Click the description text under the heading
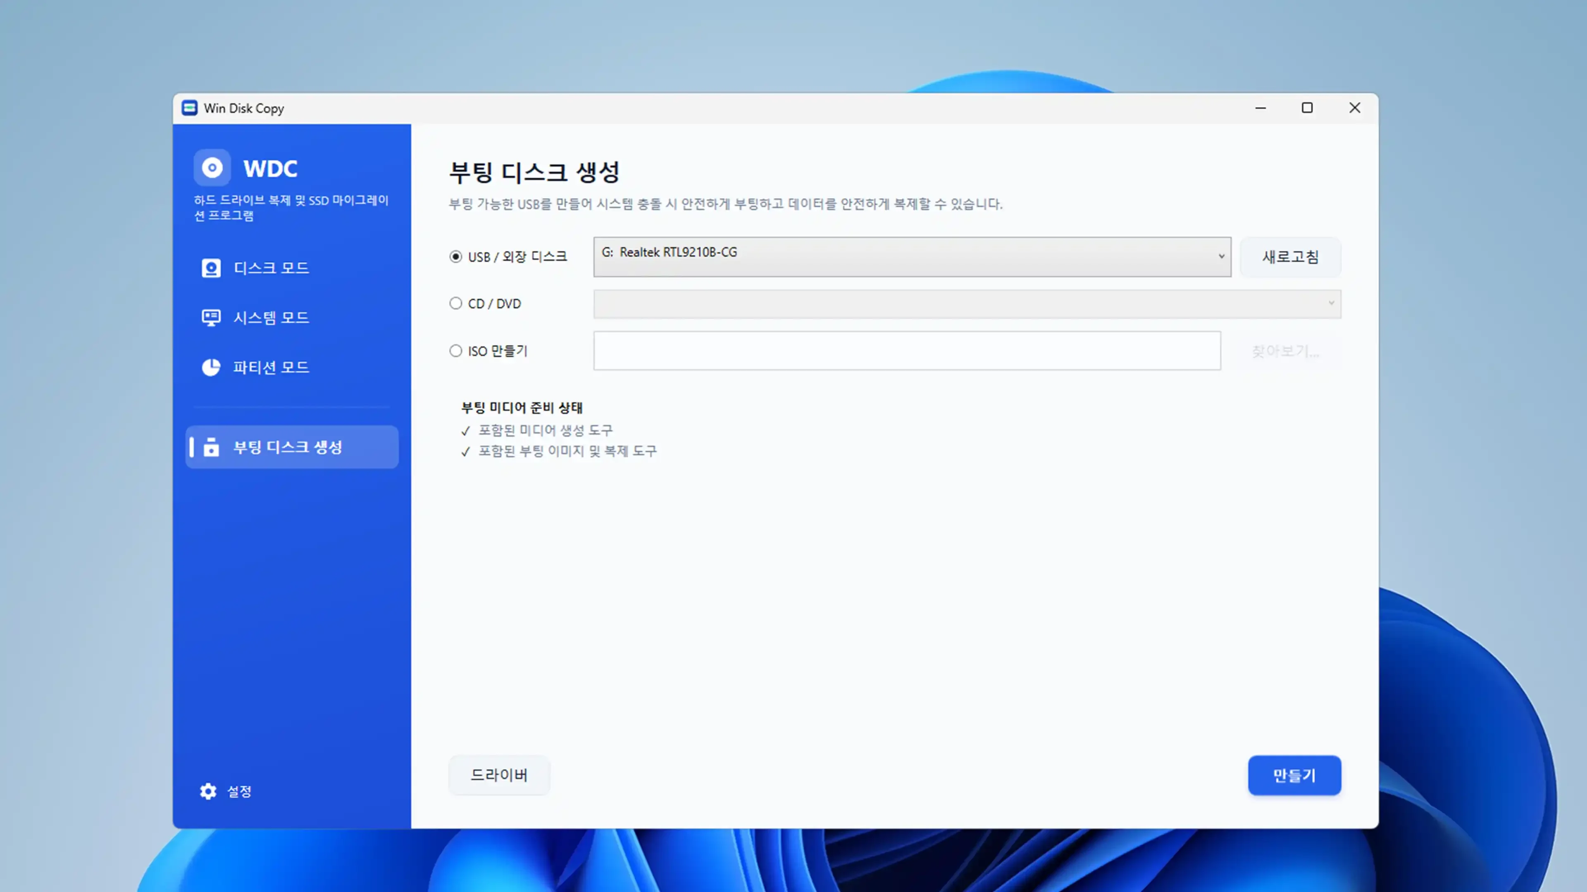1587x892 pixels. coord(726,204)
